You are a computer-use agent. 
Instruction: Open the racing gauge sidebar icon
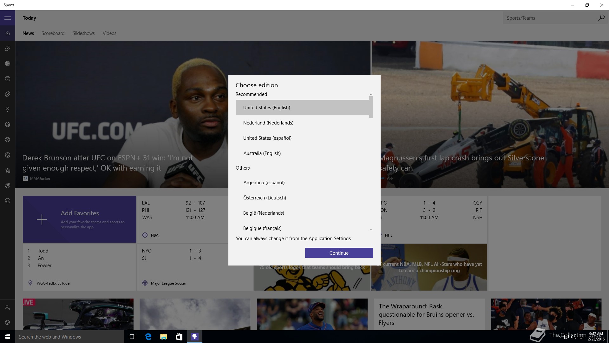tap(8, 140)
